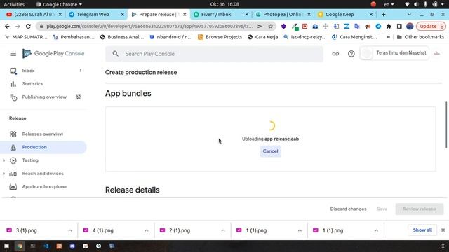The width and height of the screenshot is (449, 252).
Task: Open the clock showing Okt 16 16:08
Action: coord(224,4)
